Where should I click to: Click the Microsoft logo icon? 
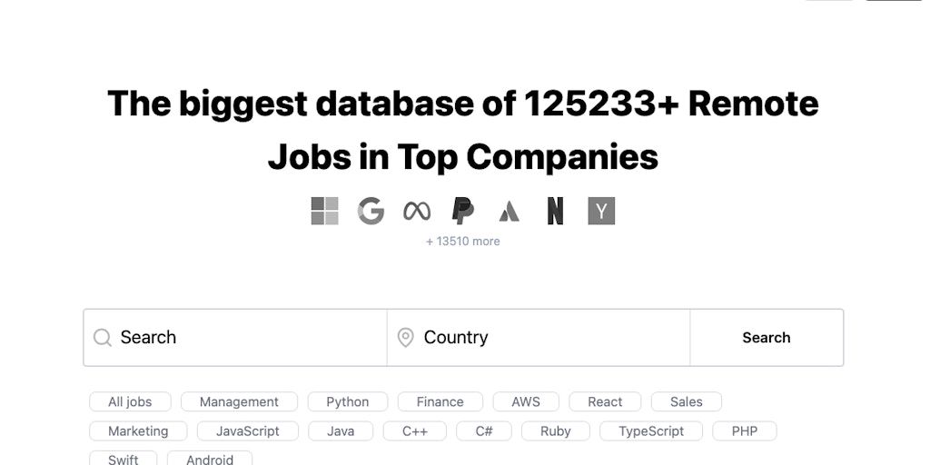324,211
